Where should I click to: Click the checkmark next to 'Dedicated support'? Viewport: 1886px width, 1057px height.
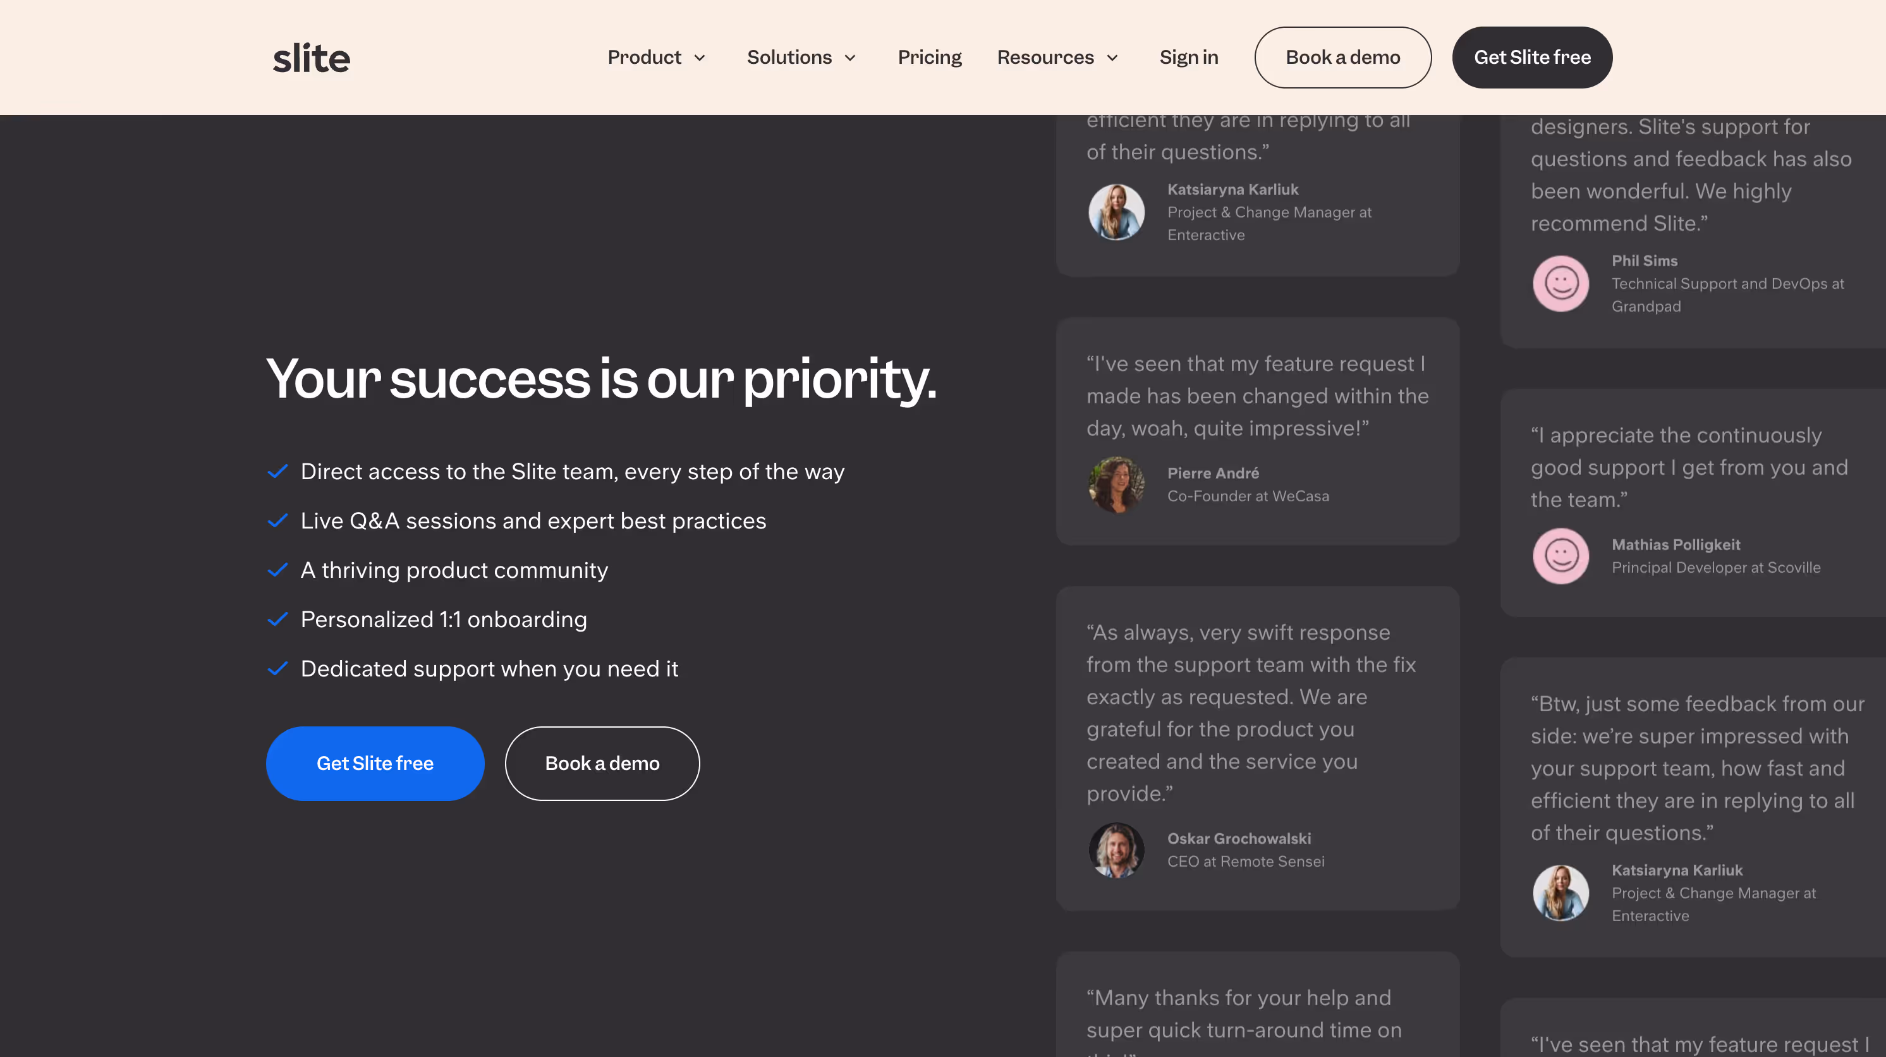click(x=278, y=668)
